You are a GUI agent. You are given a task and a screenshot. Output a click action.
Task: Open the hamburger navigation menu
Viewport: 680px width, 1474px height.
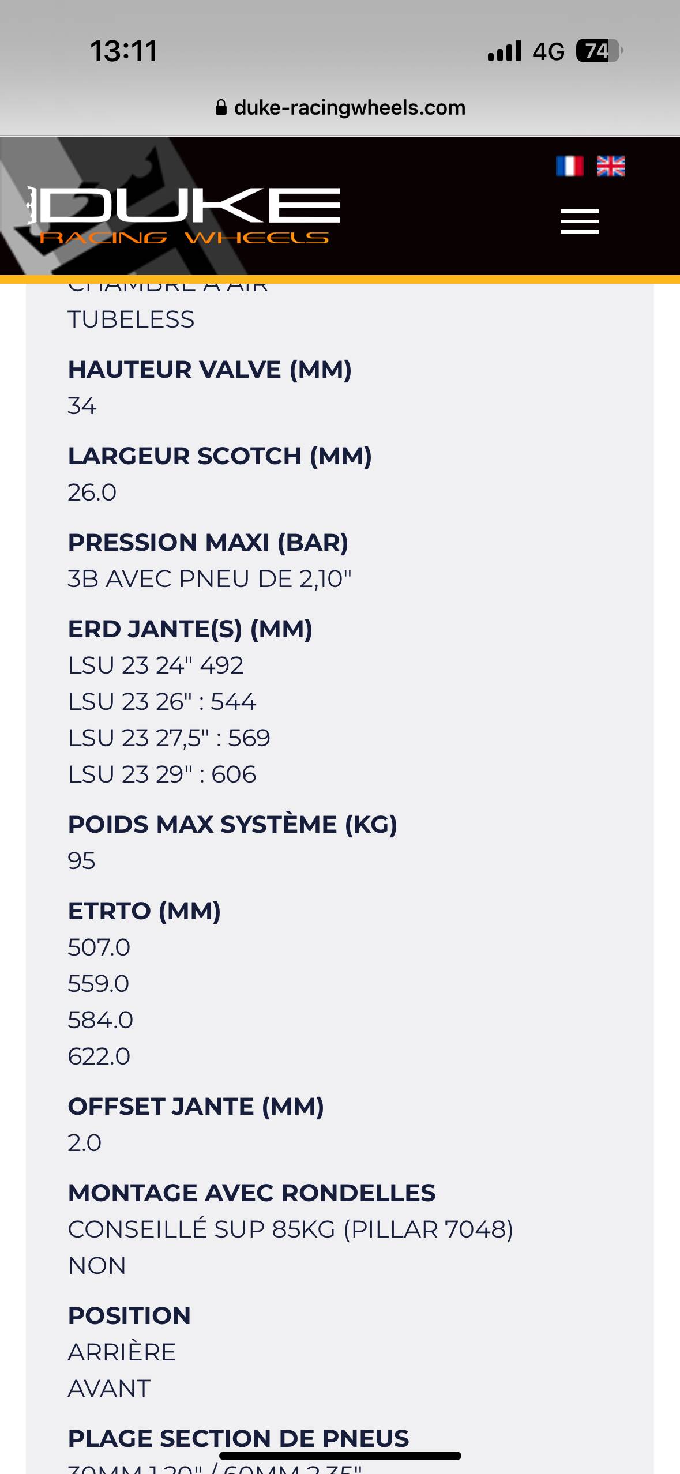click(579, 221)
